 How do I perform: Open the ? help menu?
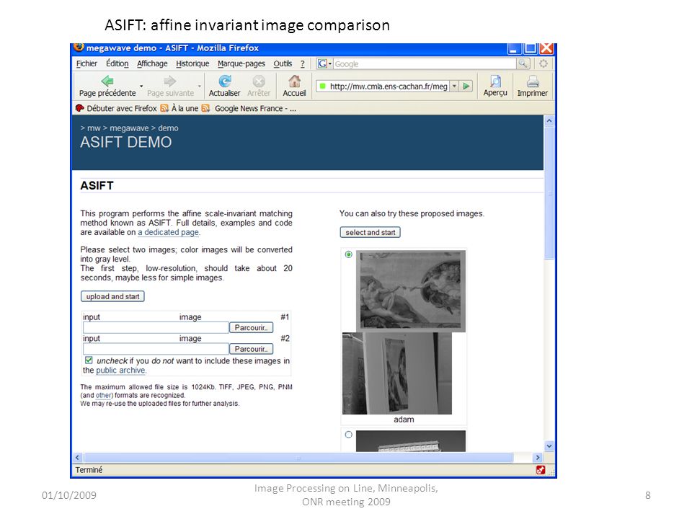click(x=303, y=63)
